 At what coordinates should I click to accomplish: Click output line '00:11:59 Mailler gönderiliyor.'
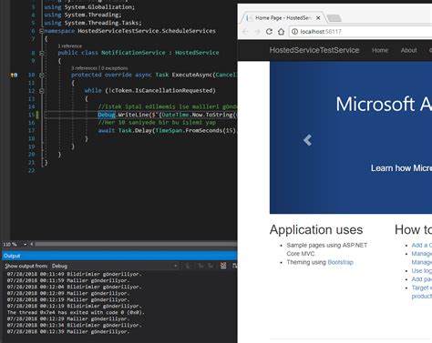point(68,280)
